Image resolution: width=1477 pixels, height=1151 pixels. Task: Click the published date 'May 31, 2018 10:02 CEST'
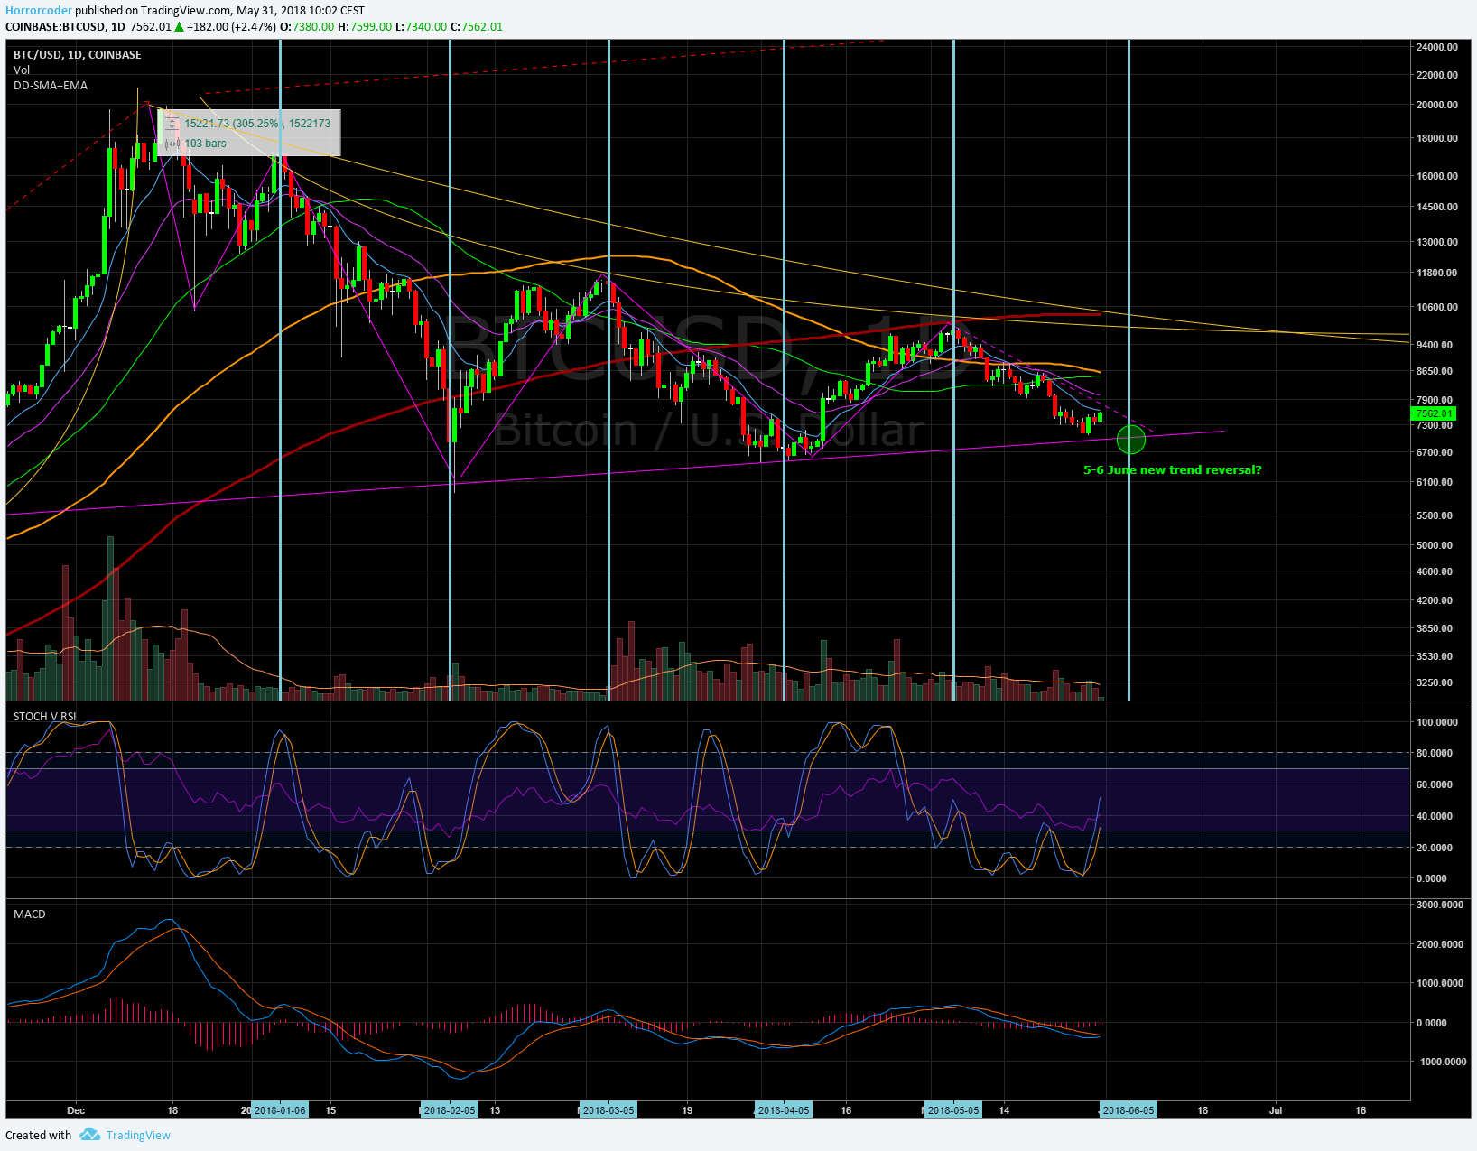pos(301,11)
